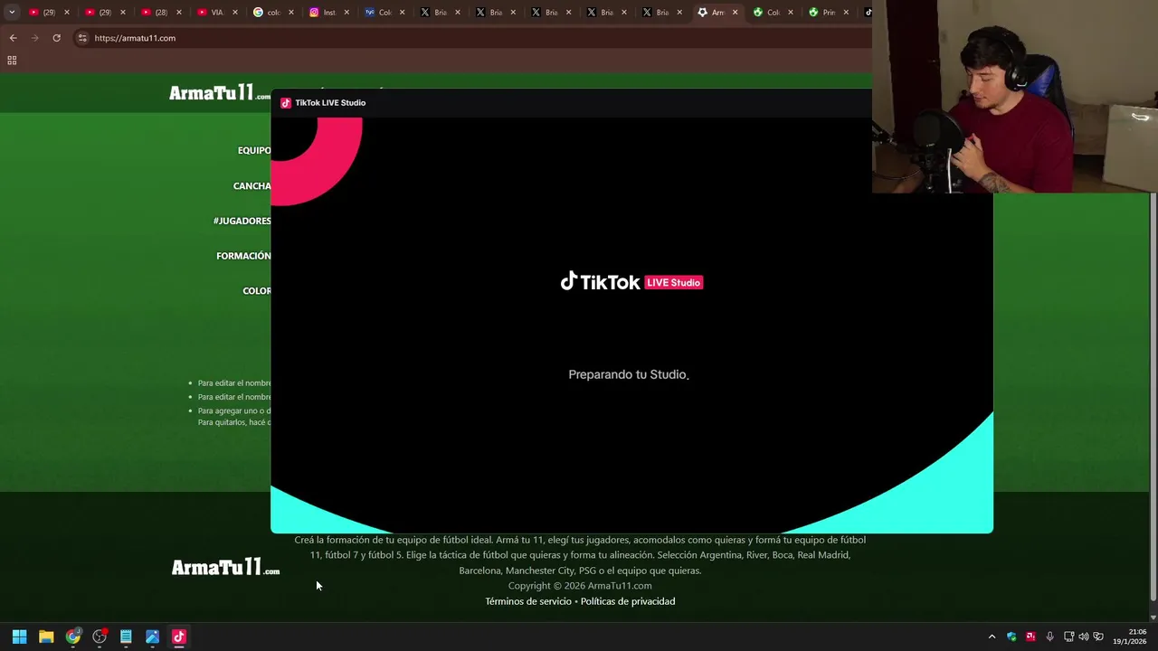Close the (28) YouTube tab
Image resolution: width=1158 pixels, height=651 pixels.
pos(180,13)
